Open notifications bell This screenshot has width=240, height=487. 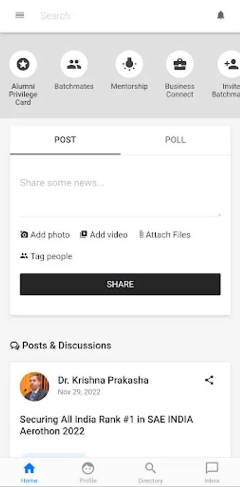[x=221, y=15]
